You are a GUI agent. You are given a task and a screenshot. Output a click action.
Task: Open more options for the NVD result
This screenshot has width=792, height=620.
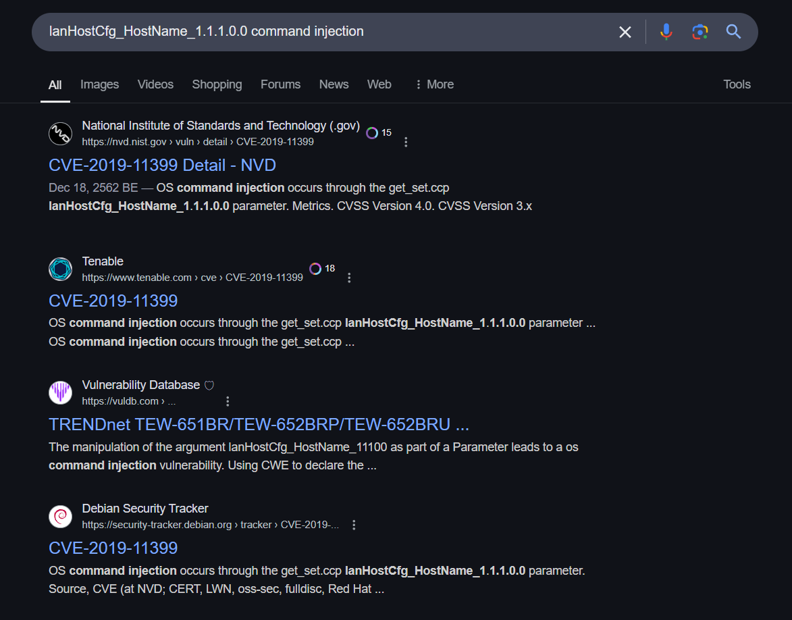click(x=406, y=142)
